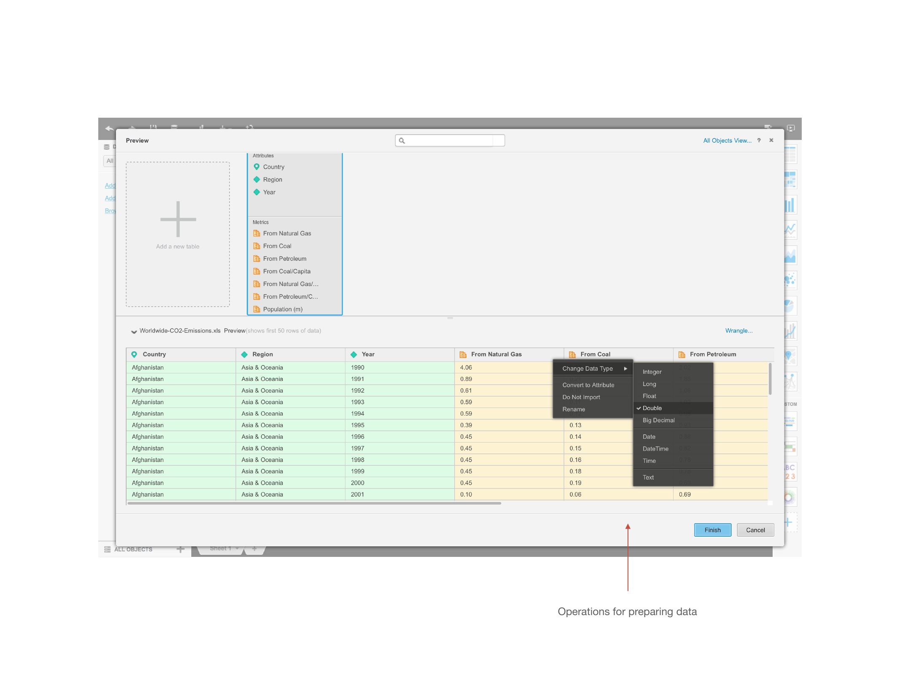900x675 pixels.
Task: Select the map visualization in the background gallery
Action: tap(790, 356)
